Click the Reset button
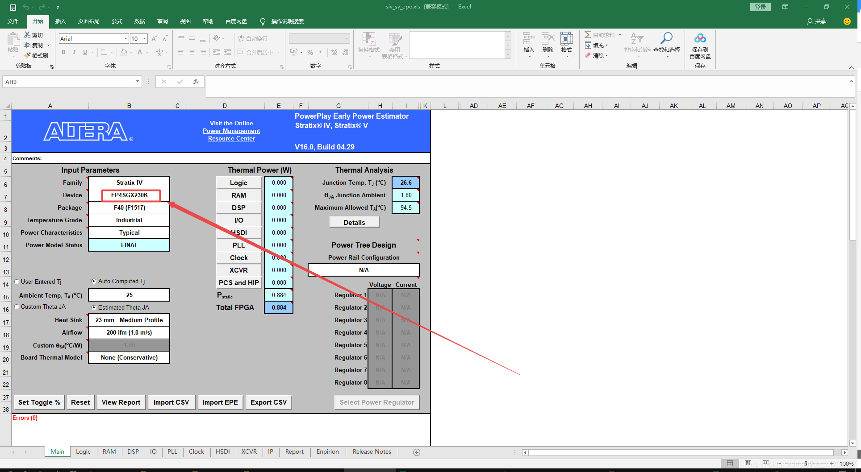The height and width of the screenshot is (472, 861). 80,402
